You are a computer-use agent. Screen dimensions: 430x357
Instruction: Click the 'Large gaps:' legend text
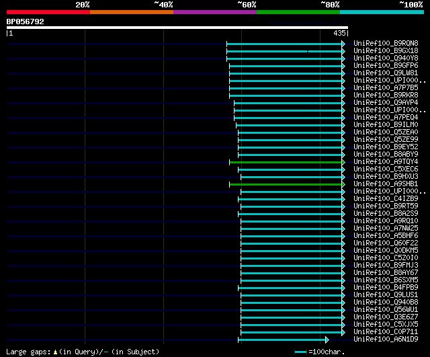click(x=28, y=352)
